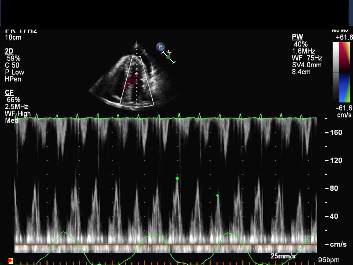Select the green dot on the X caliper
Screen dimensions: 353x265
pos(169,57)
